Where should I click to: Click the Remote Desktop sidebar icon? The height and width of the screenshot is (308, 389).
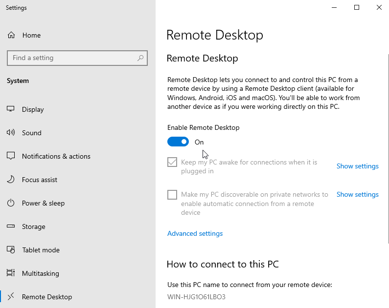click(11, 296)
